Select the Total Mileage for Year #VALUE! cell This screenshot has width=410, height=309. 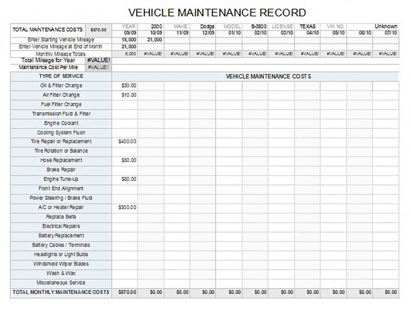(98, 60)
